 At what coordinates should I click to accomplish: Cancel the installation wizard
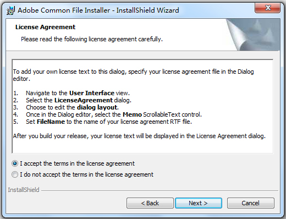tap(251, 203)
